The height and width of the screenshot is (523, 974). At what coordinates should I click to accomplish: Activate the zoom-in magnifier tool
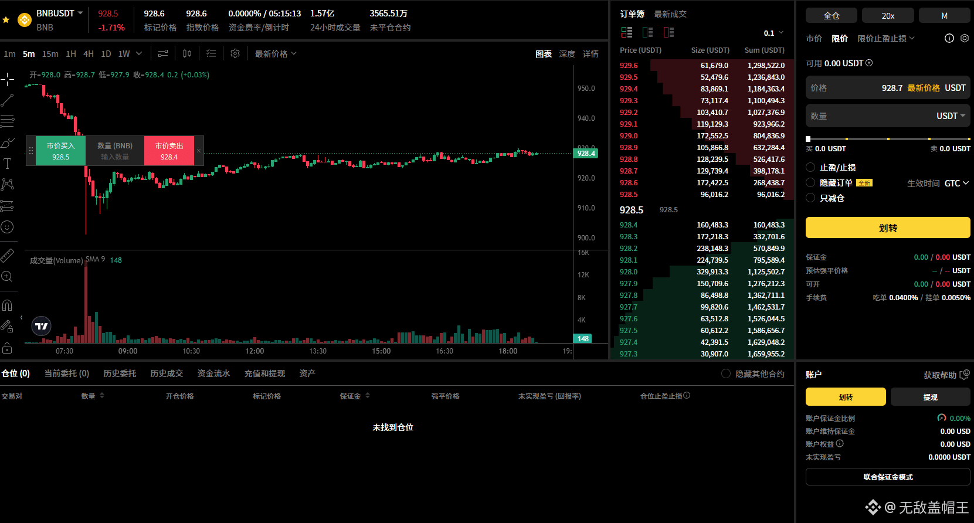tap(7, 276)
